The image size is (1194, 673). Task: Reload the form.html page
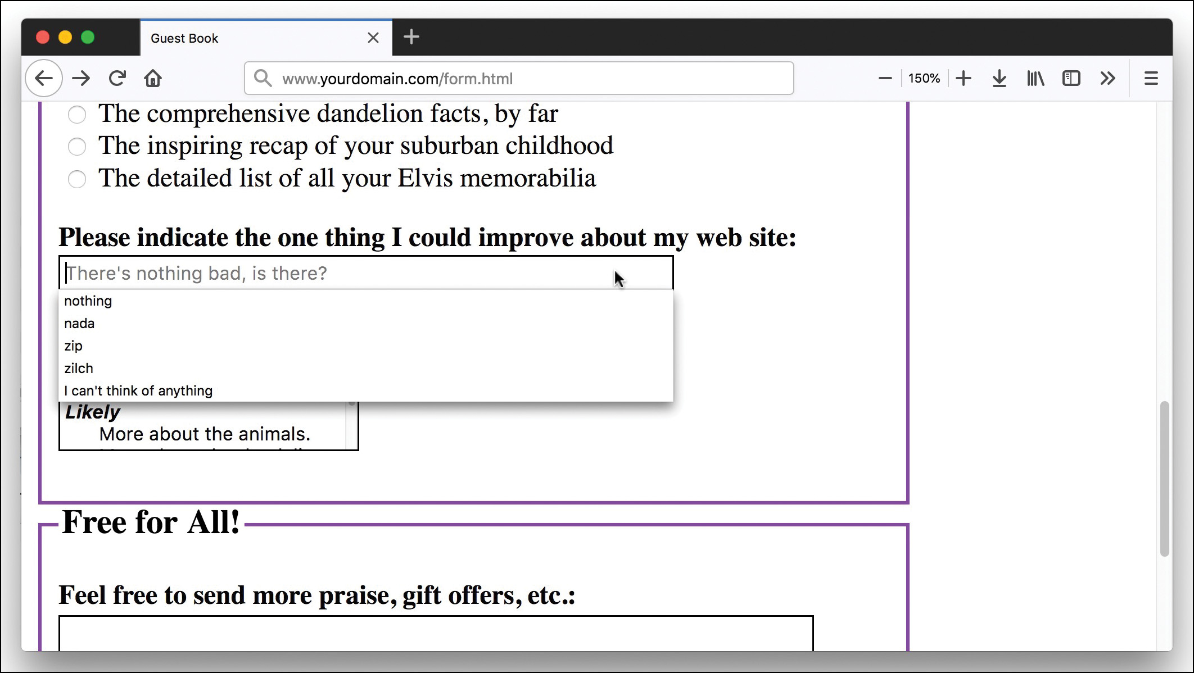coord(117,78)
